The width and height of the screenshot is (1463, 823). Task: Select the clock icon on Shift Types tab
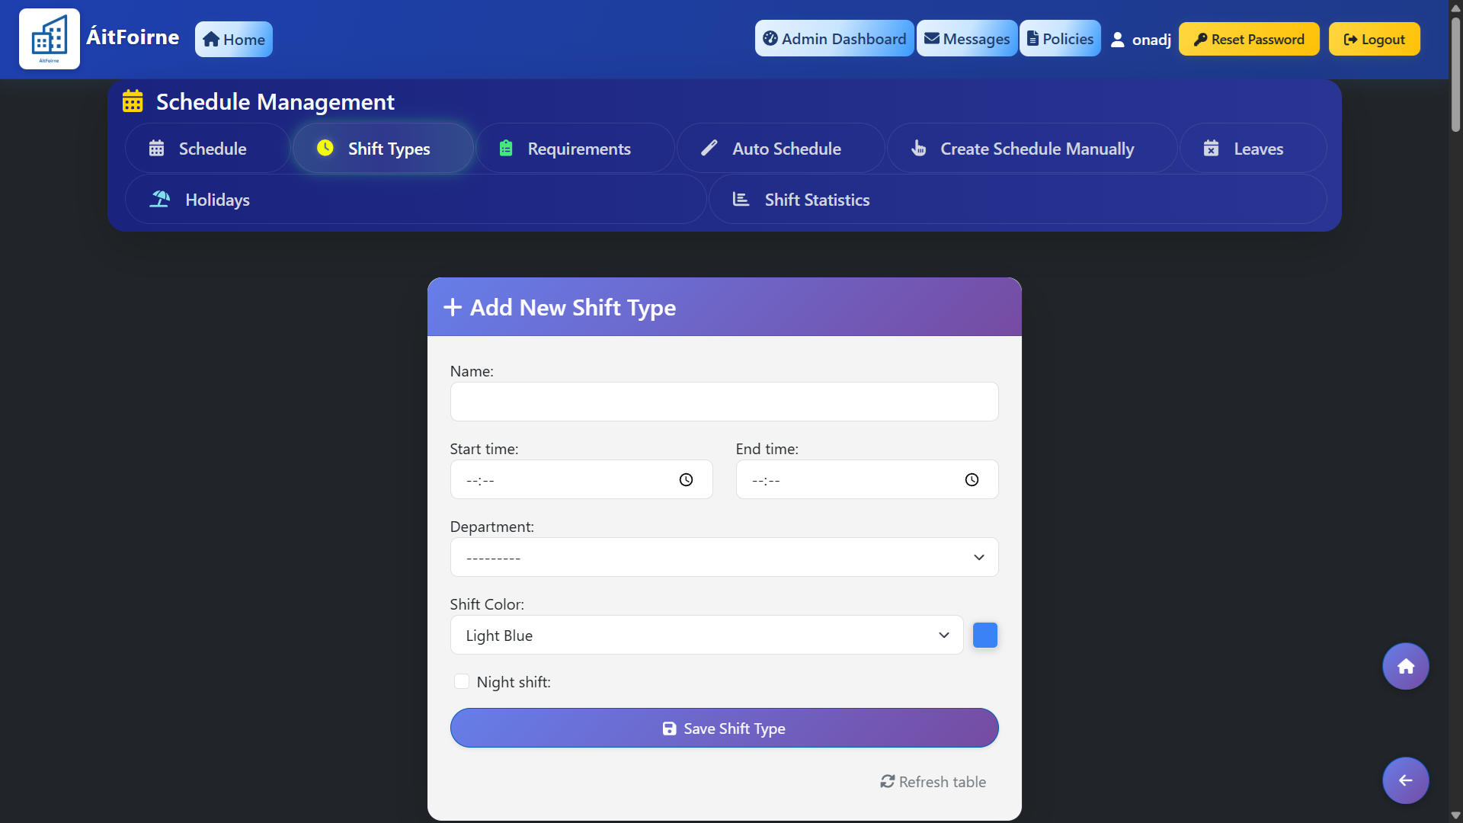(x=325, y=148)
